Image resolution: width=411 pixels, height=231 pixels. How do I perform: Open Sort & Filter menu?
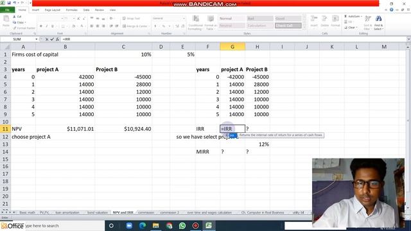pos(367,22)
